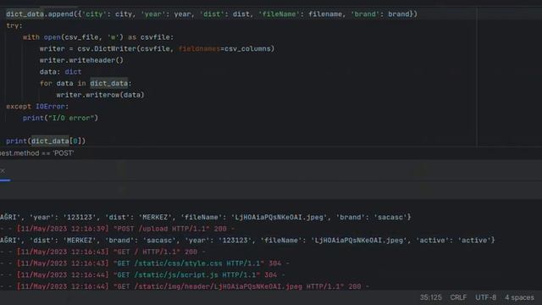This screenshot has width=542, height=305.
Task: Click the 'for data in dict_data' line
Action: click(x=86, y=83)
